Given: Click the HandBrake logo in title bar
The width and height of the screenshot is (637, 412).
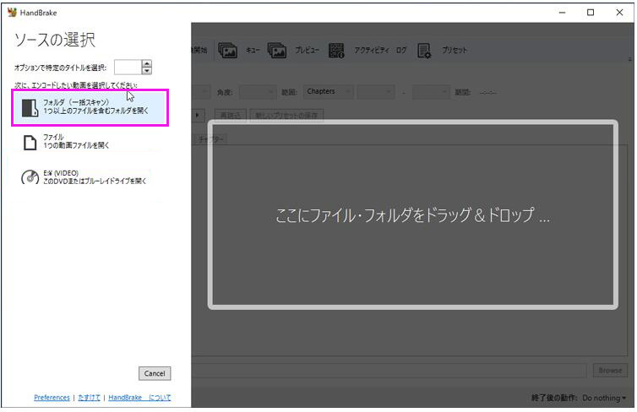Looking at the screenshot, I should click(11, 12).
